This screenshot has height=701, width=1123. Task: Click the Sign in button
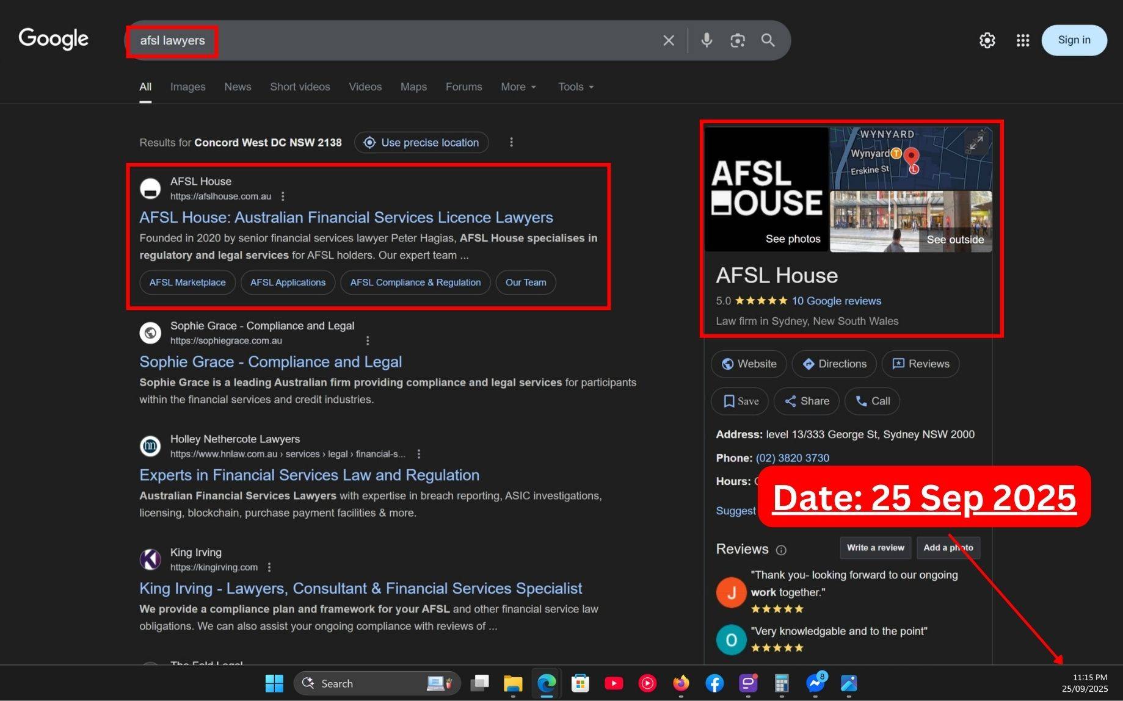1074,40
